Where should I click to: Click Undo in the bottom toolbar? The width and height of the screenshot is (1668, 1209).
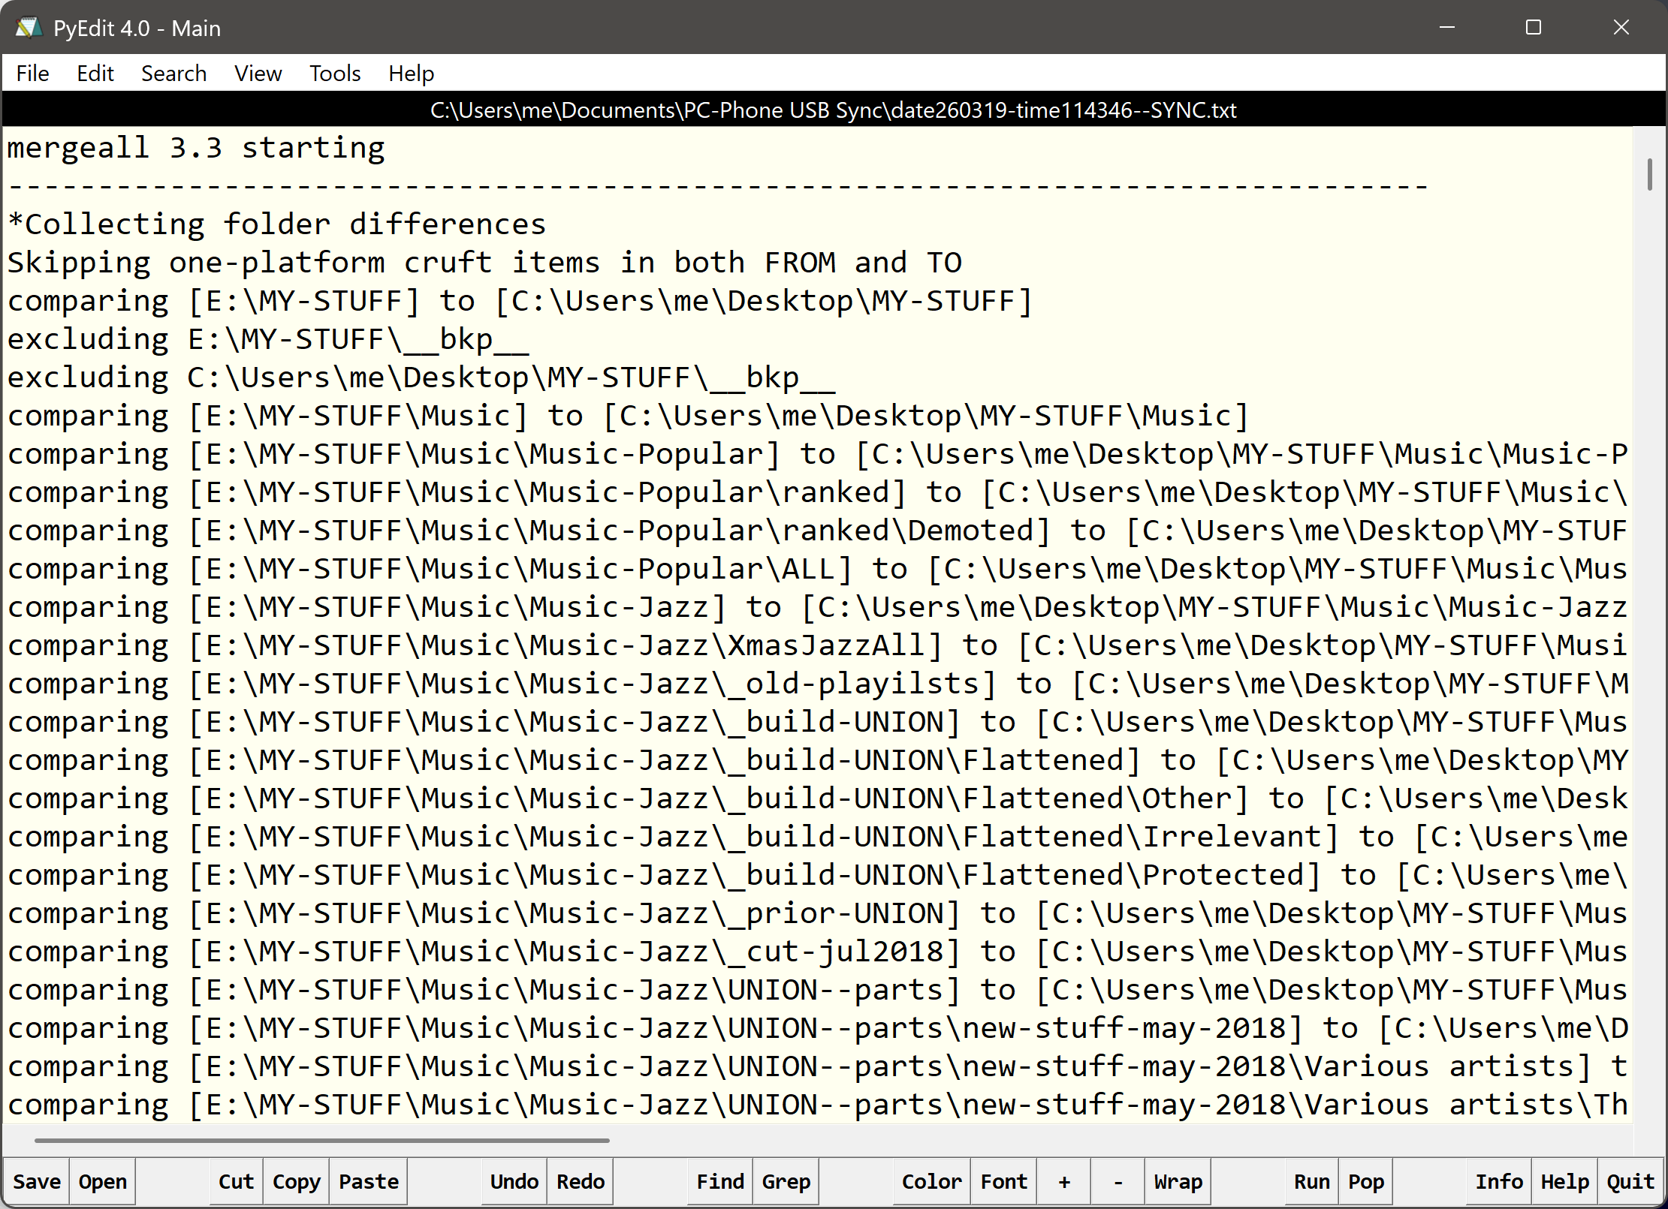[514, 1181]
